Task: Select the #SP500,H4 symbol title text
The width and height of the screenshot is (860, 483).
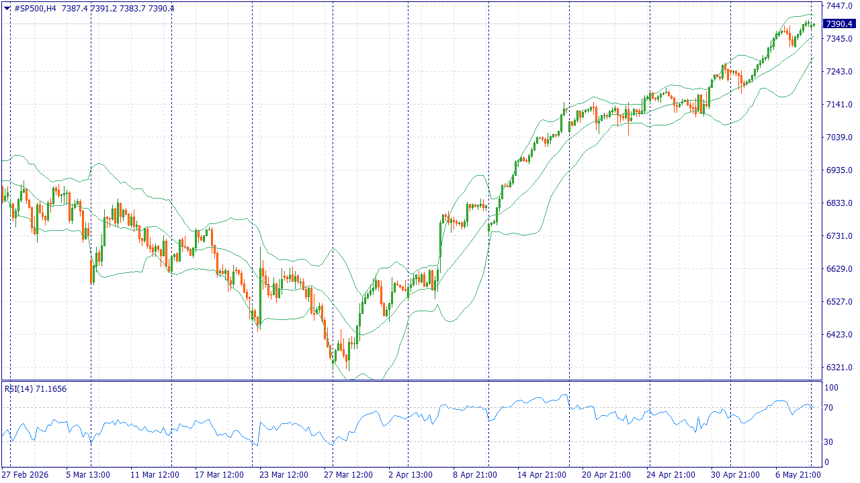Action: [35, 9]
